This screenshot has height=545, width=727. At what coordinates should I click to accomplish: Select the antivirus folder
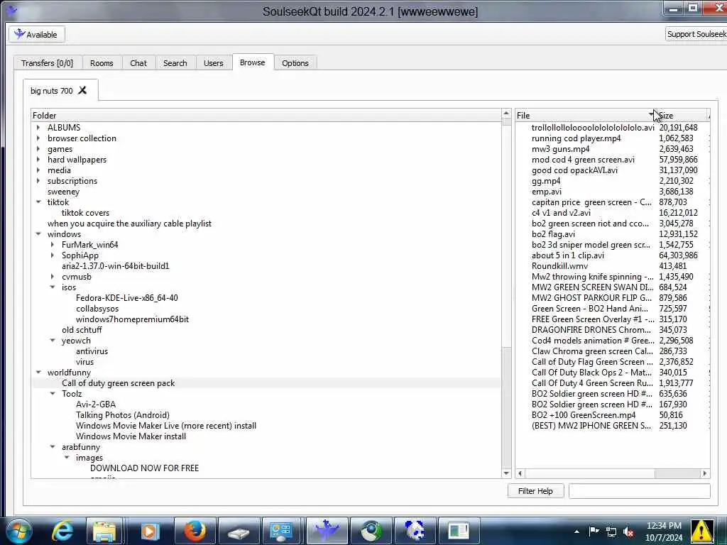coord(92,351)
